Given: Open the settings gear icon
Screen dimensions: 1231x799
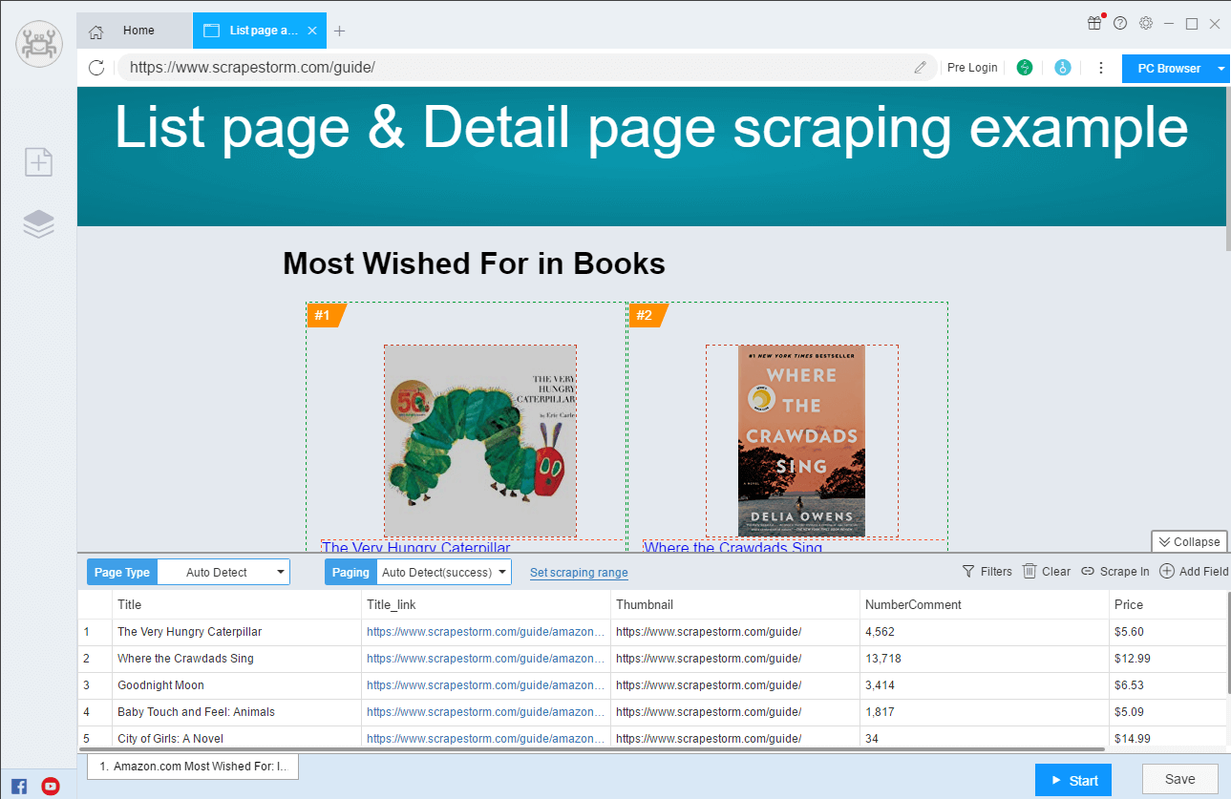Looking at the screenshot, I should point(1146,24).
